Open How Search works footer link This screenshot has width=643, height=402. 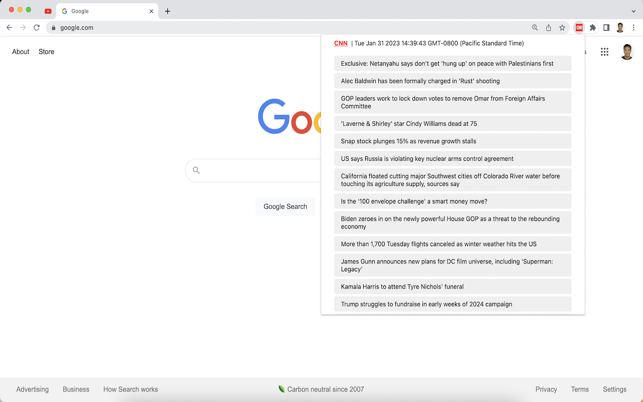[131, 389]
